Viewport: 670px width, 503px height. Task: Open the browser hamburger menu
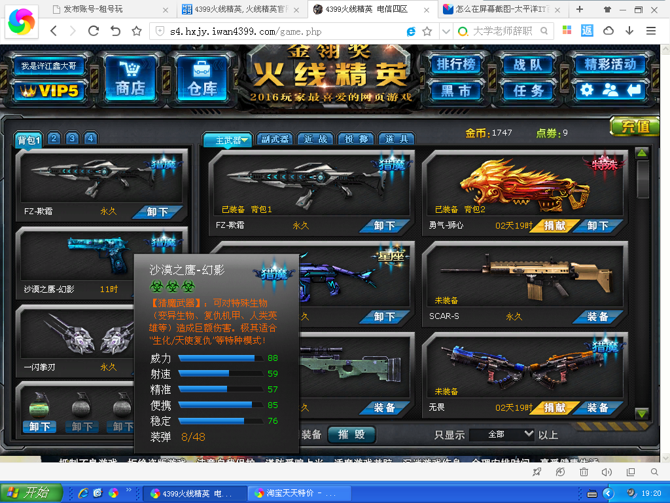[651, 30]
